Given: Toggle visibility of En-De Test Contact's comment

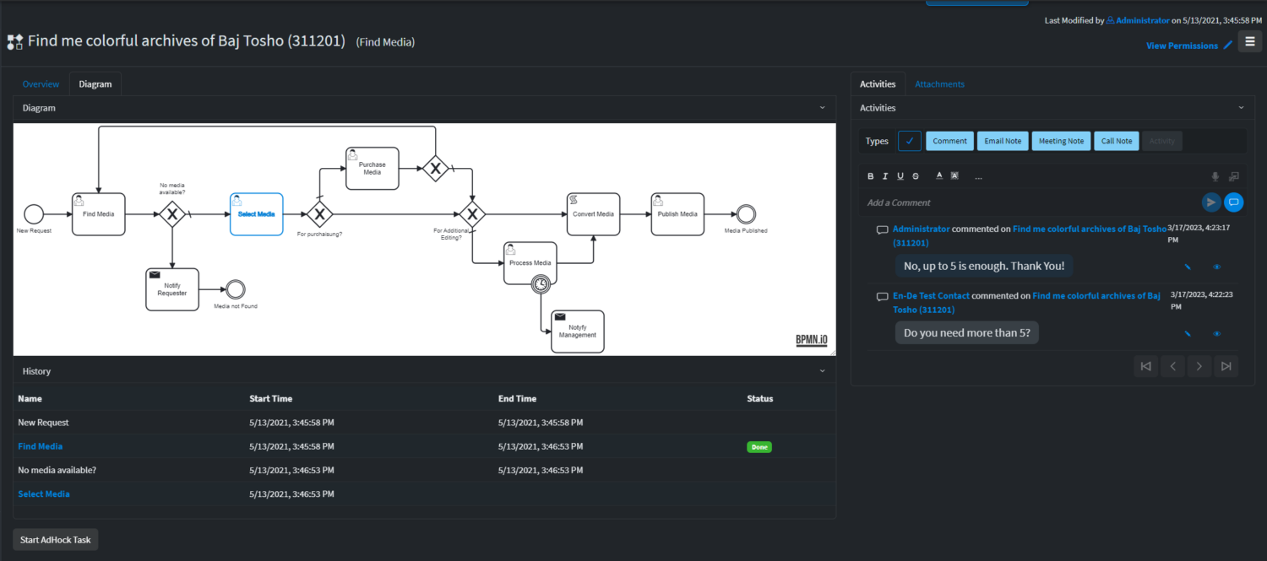Looking at the screenshot, I should point(1216,332).
